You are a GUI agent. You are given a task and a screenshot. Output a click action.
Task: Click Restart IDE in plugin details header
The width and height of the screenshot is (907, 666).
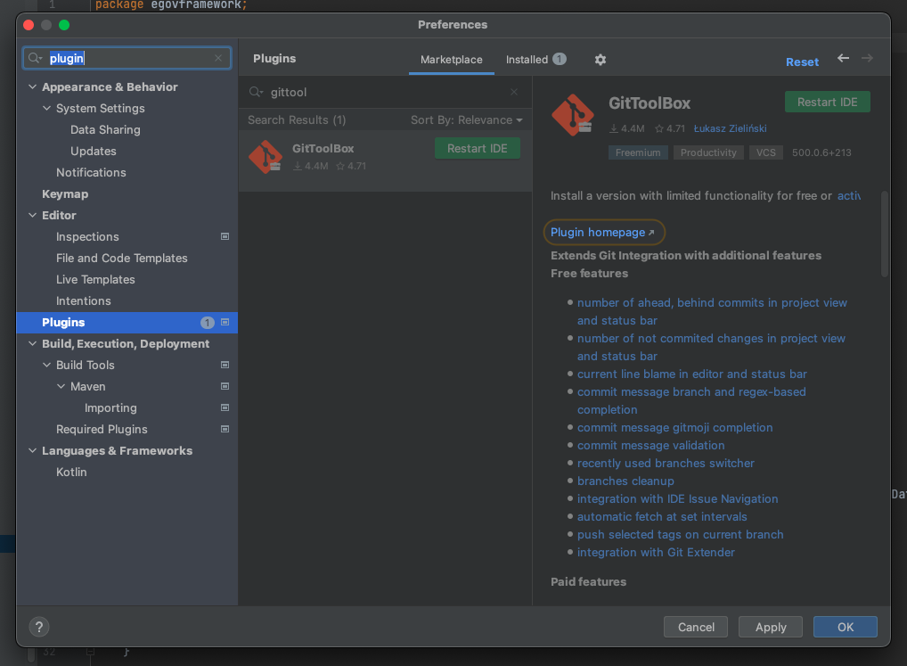827,103
